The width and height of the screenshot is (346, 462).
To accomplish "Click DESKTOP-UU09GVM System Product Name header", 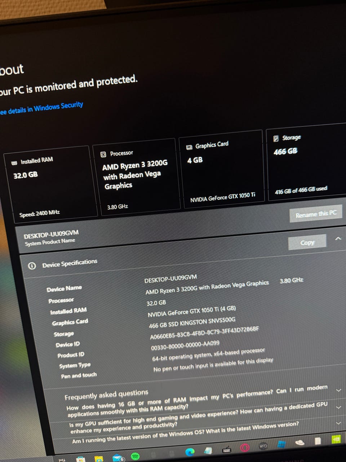I will (x=51, y=237).
